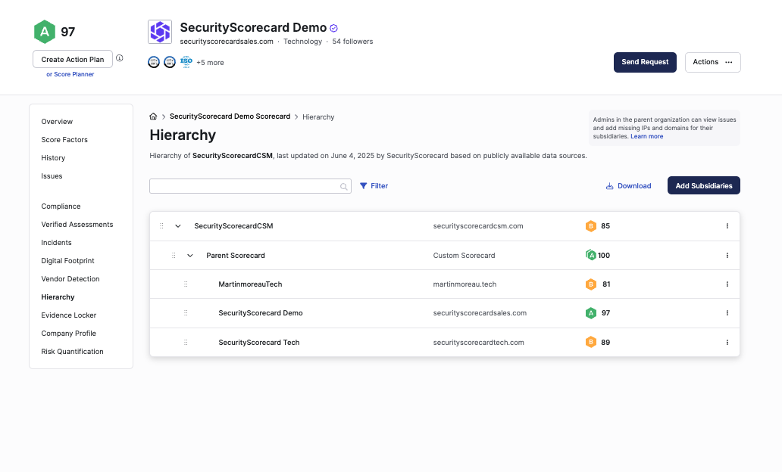Image resolution: width=782 pixels, height=472 pixels.
Task: Collapse the Parent Scorecard tree node
Action: click(190, 256)
